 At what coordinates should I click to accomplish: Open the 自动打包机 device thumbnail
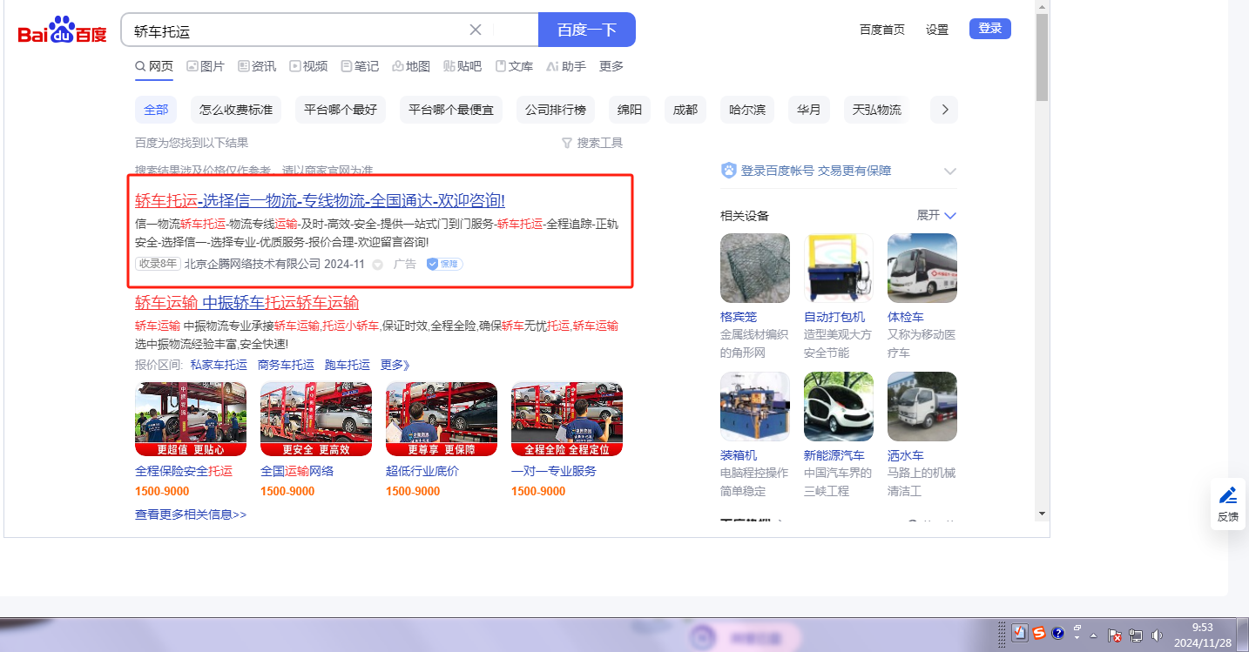pos(839,268)
